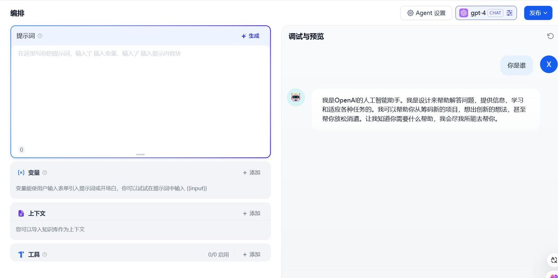Click the 工具 help question mark icon
558x278 pixels.
(x=44, y=254)
